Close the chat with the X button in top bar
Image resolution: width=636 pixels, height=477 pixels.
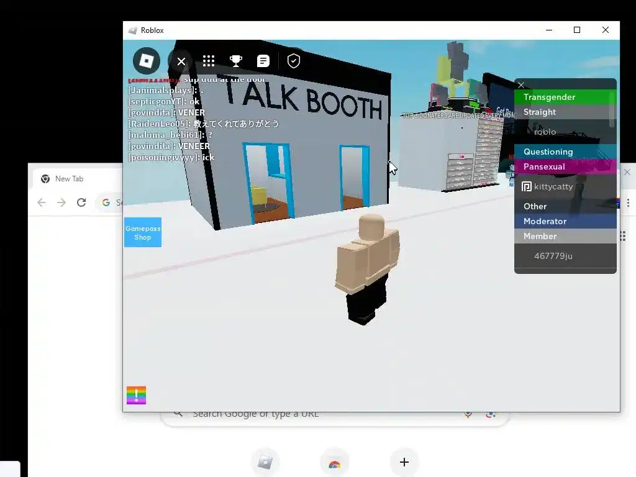pos(181,61)
